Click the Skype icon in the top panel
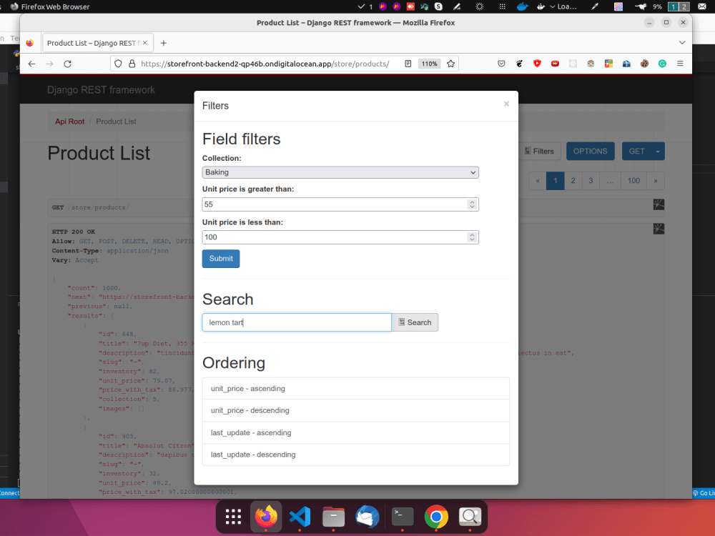The width and height of the screenshot is (715, 536). tap(439, 6)
